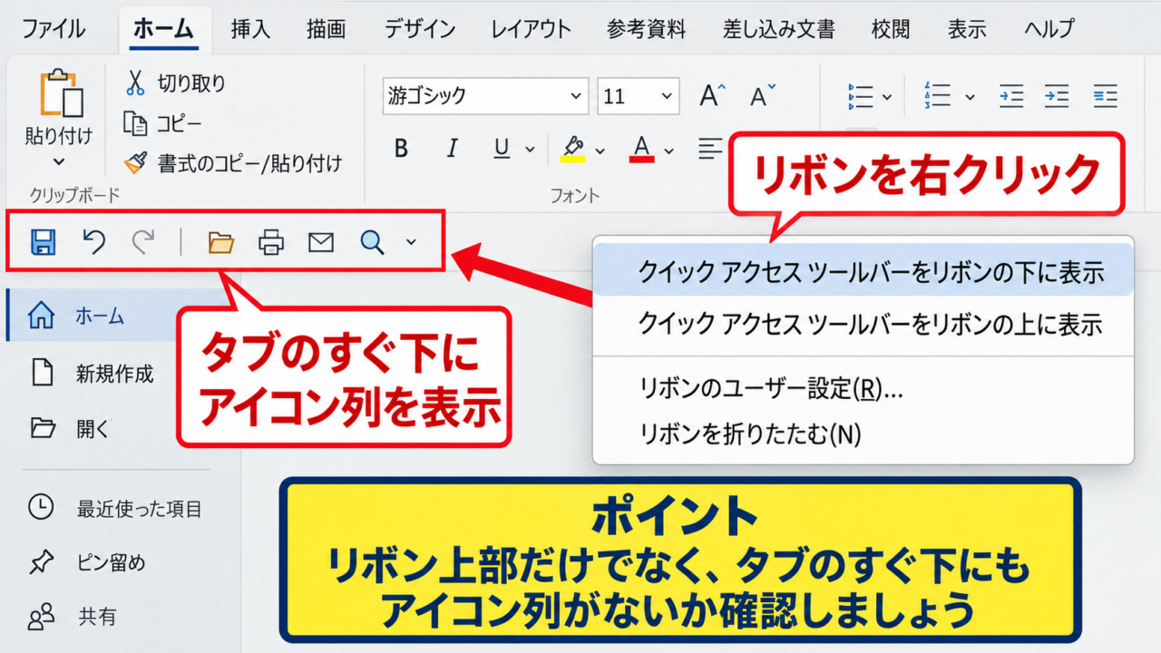Click the Search magnifier icon
The image size is (1161, 653).
[372, 242]
